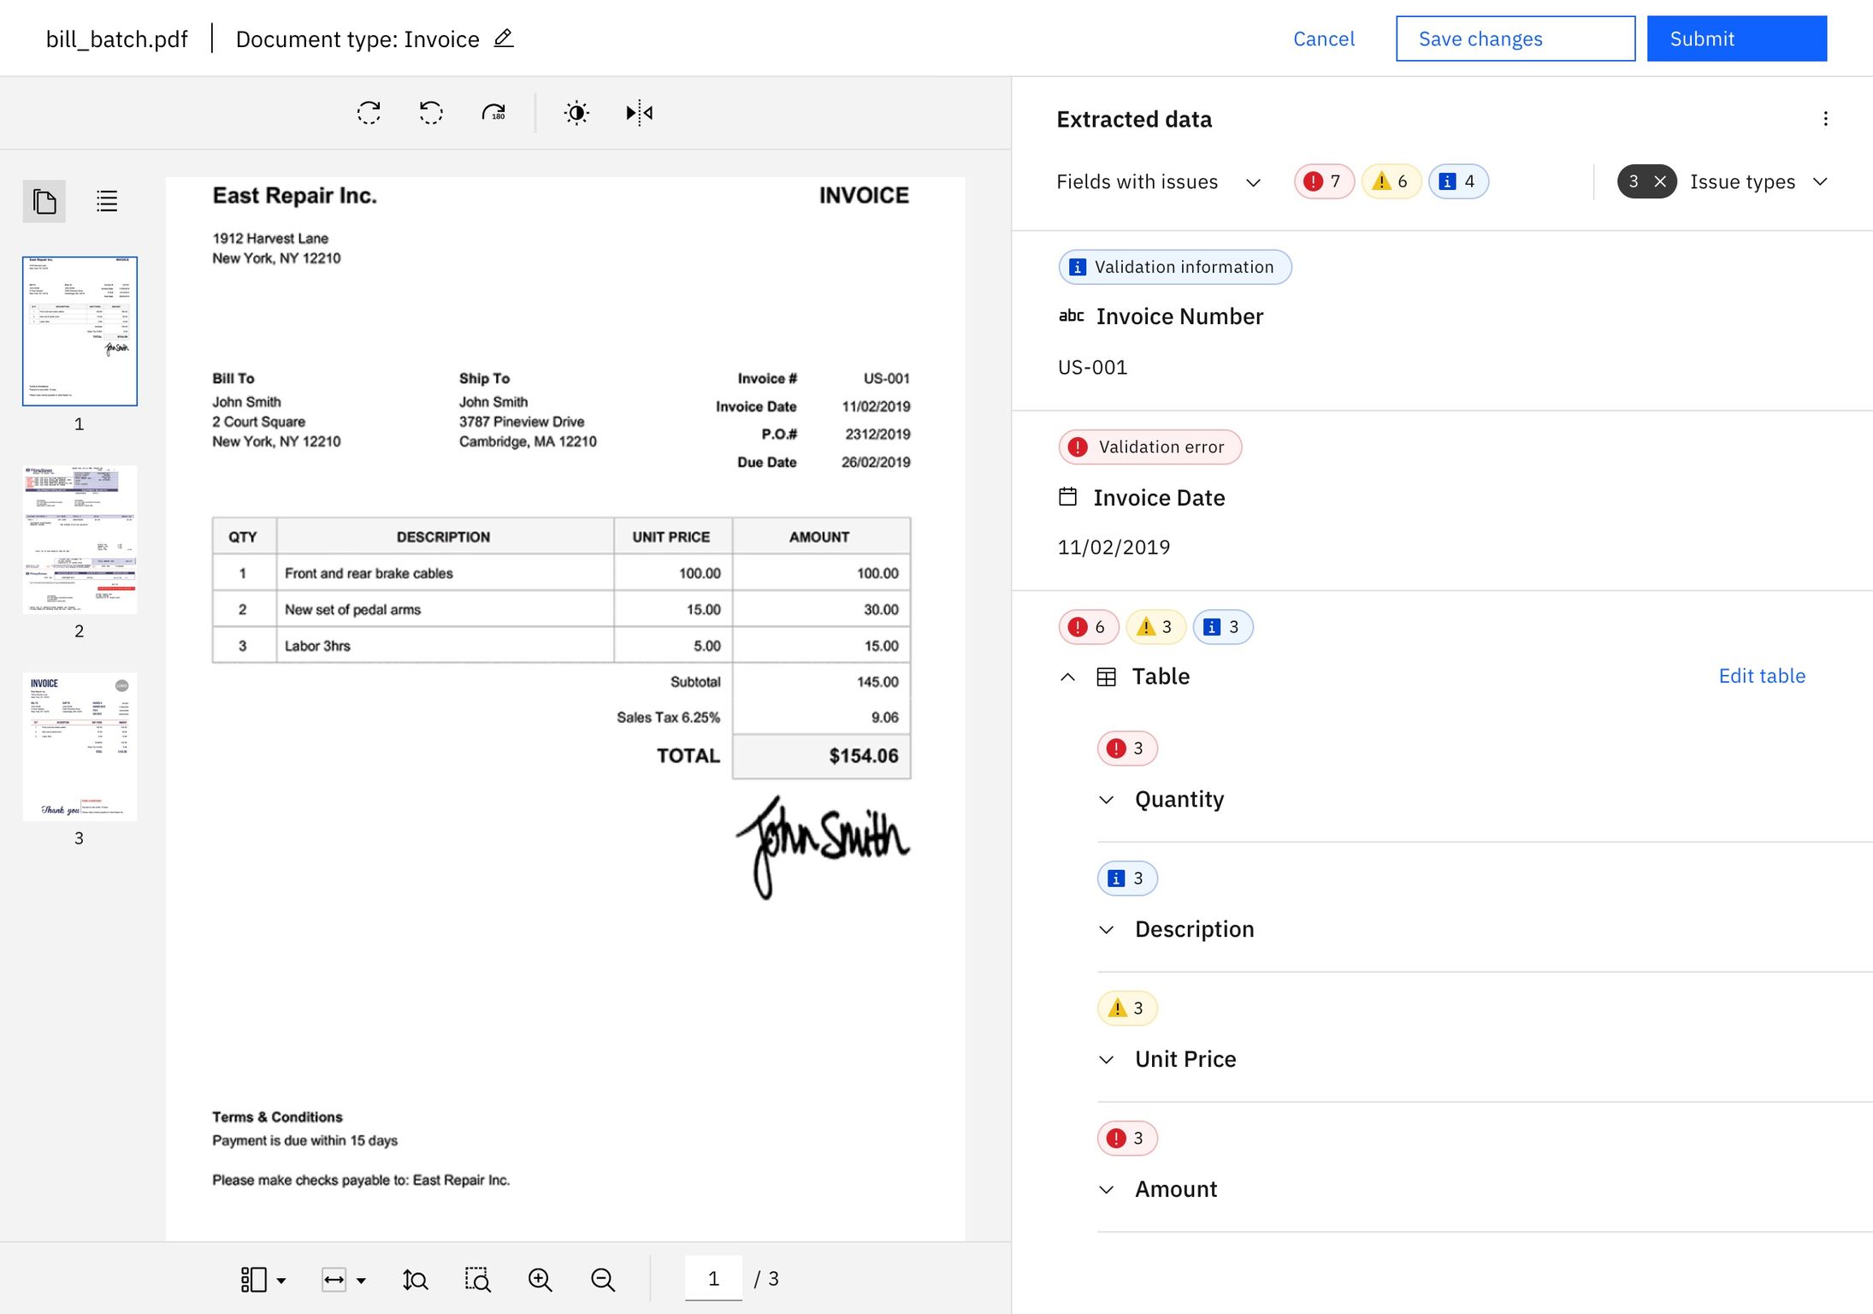
Task: Zoom in on the invoice
Action: coord(540,1279)
